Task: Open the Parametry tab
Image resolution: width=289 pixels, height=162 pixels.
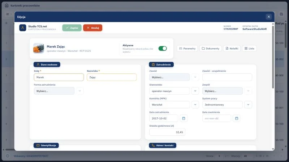Action: click(x=187, y=49)
